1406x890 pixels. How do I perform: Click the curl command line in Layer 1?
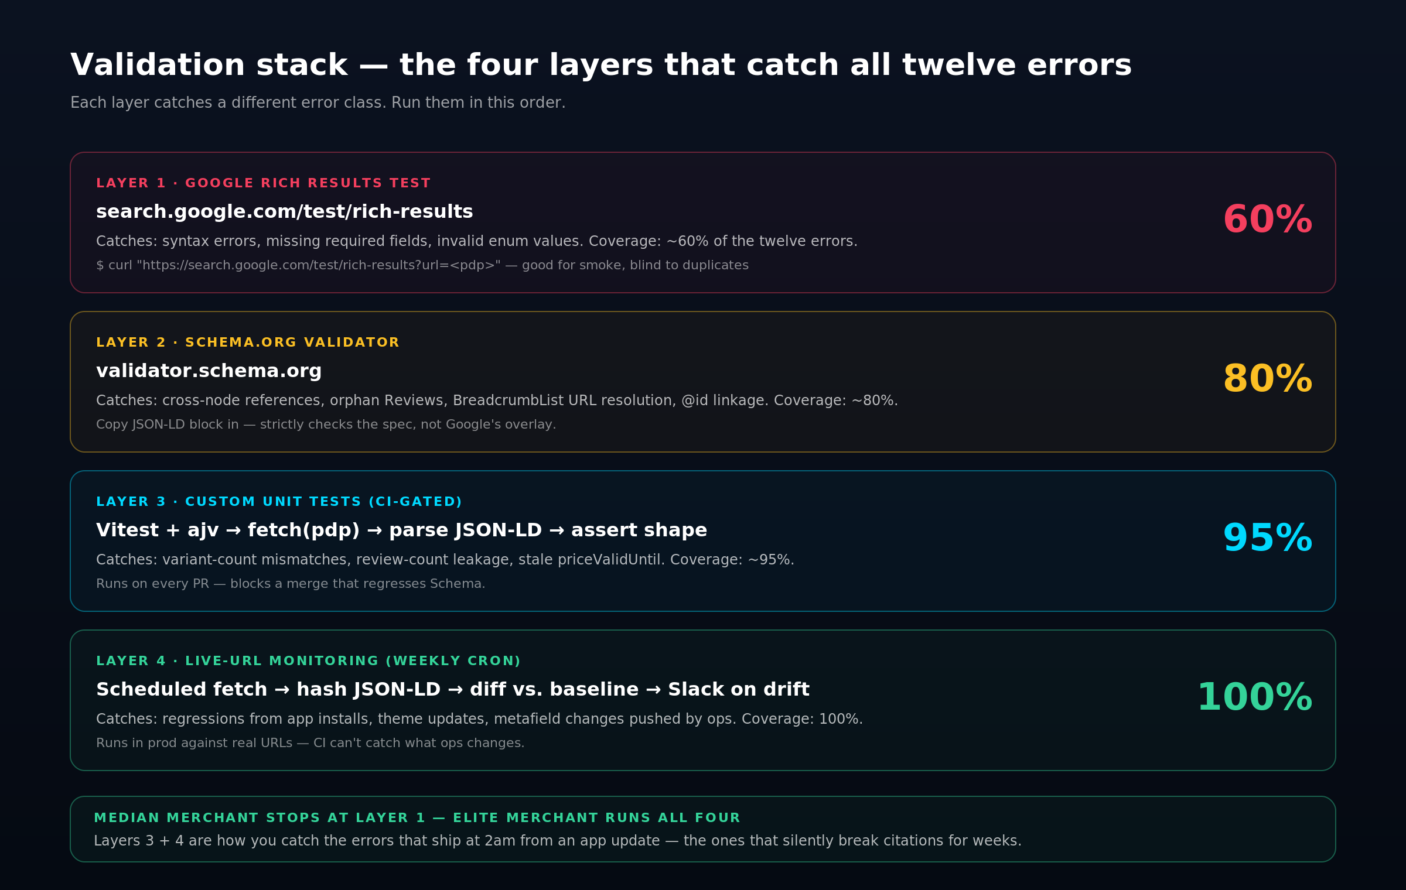[x=422, y=265]
